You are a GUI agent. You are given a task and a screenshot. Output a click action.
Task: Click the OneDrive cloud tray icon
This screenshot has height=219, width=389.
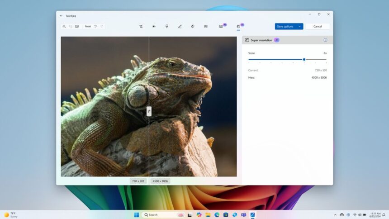click(x=342, y=215)
